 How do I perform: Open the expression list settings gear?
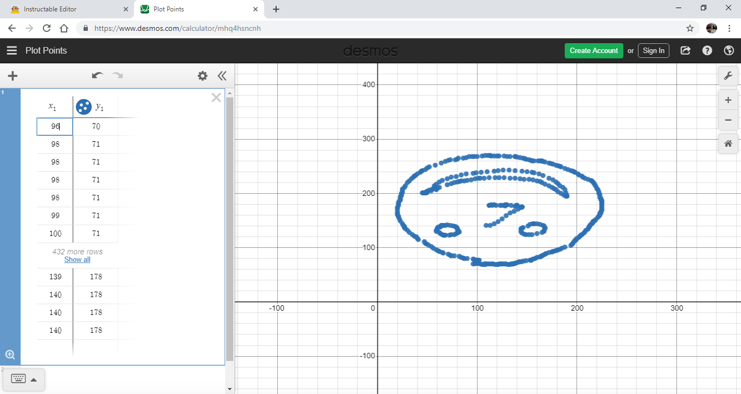(202, 76)
